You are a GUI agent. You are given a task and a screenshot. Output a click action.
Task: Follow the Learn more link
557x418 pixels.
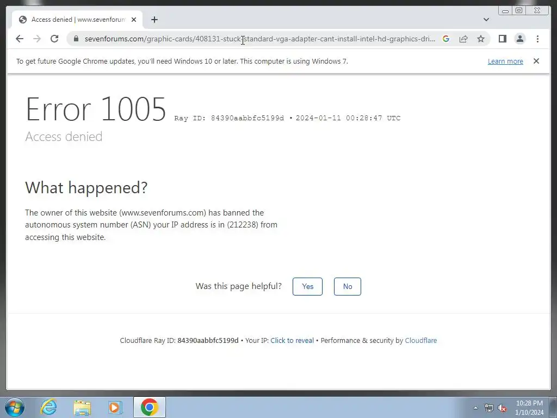click(x=505, y=61)
